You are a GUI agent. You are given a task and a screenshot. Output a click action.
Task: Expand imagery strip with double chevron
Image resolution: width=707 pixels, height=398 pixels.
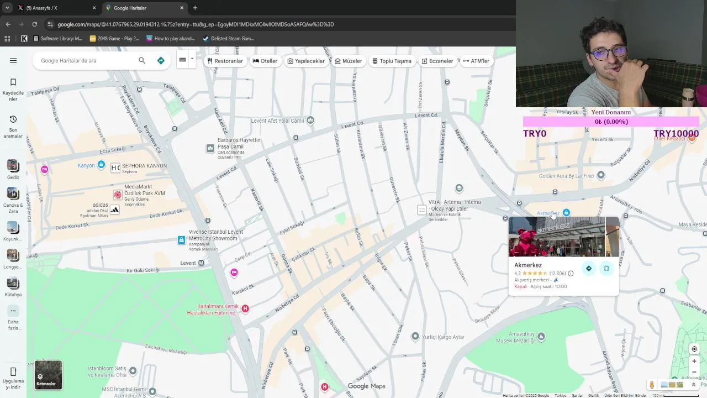694,385
